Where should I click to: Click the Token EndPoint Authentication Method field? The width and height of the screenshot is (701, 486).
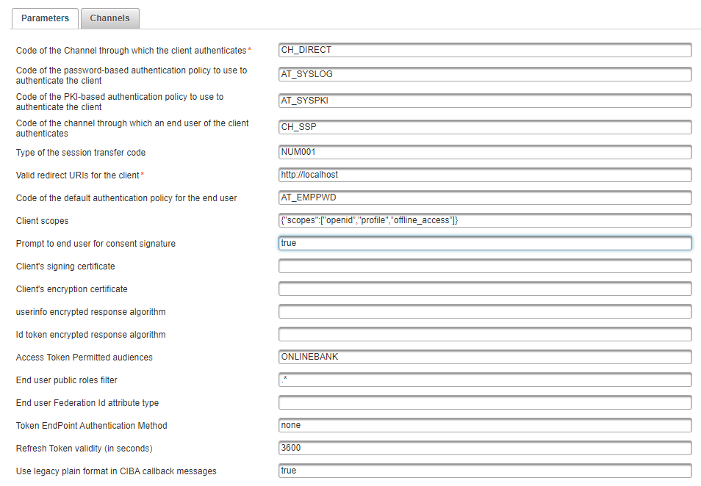click(484, 425)
